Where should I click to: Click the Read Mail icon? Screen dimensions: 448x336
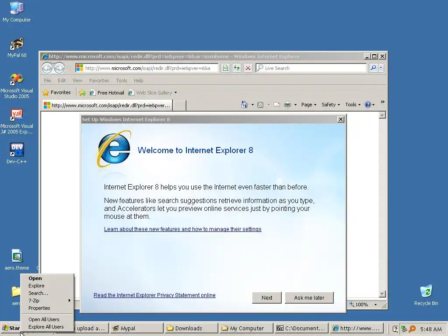[x=277, y=105]
